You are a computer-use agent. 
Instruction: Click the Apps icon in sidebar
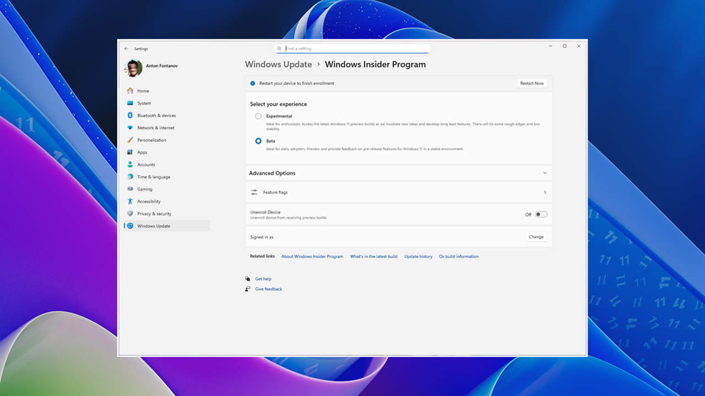click(130, 152)
